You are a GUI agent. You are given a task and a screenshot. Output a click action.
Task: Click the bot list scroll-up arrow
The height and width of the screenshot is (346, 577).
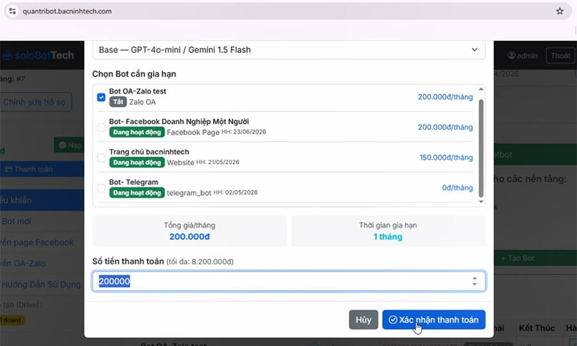tap(481, 89)
